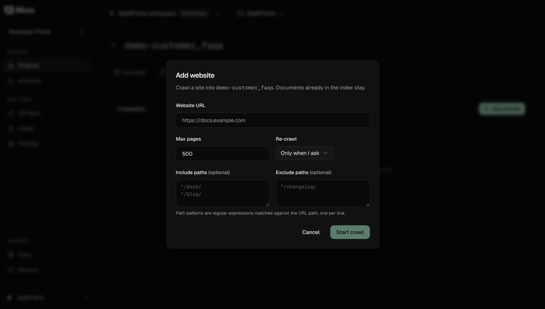Click the dimmed Add website button behind dialog

502,109
